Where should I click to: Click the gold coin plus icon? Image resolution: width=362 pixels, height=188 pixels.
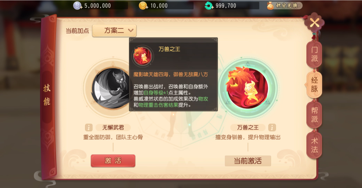[143, 6]
